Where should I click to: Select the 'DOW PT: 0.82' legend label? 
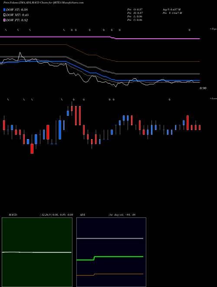click(17, 20)
